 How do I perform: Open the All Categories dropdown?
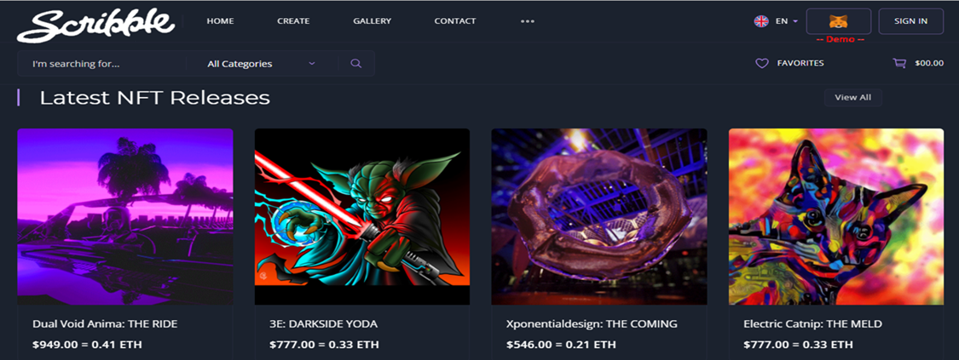coord(262,64)
